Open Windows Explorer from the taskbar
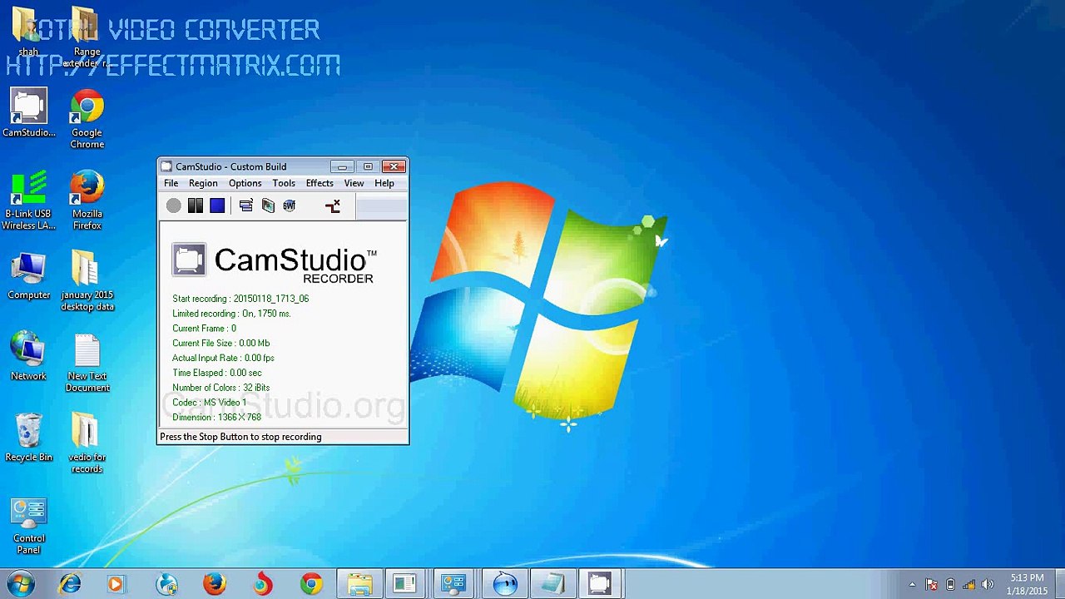This screenshot has width=1065, height=599. pyautogui.click(x=359, y=584)
